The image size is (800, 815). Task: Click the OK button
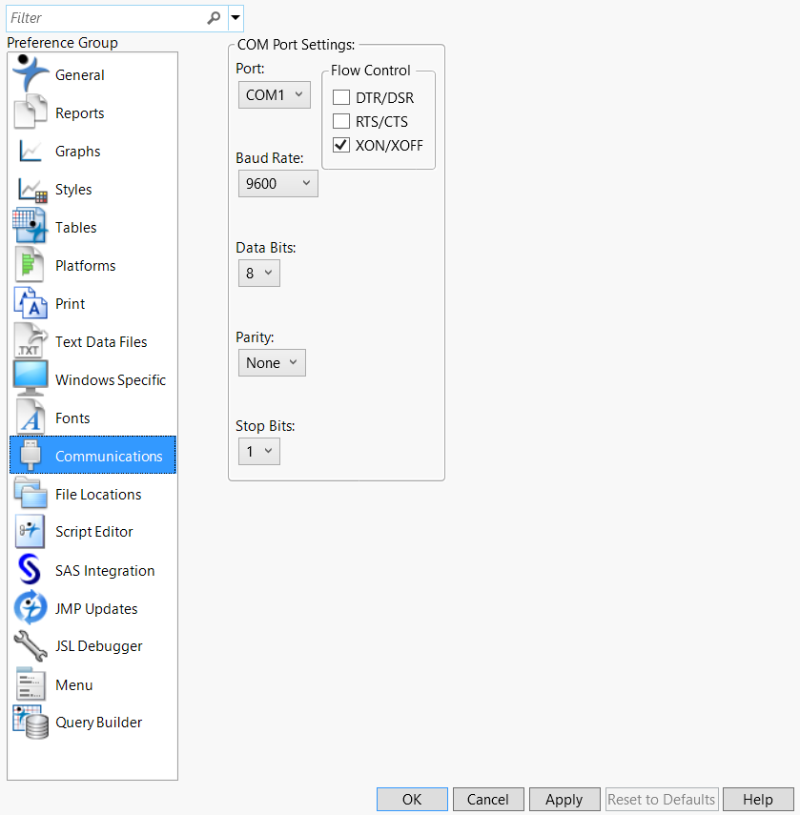pyautogui.click(x=412, y=799)
